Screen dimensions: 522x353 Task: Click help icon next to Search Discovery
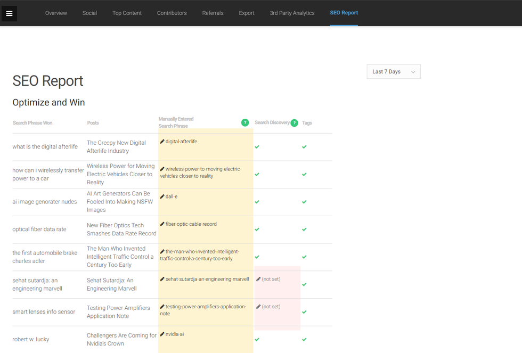click(295, 123)
